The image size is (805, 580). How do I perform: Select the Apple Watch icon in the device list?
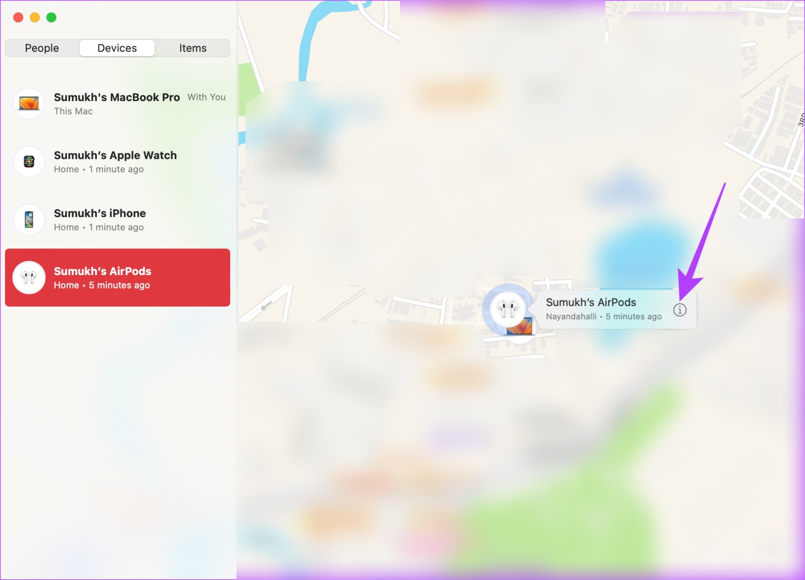pos(29,161)
